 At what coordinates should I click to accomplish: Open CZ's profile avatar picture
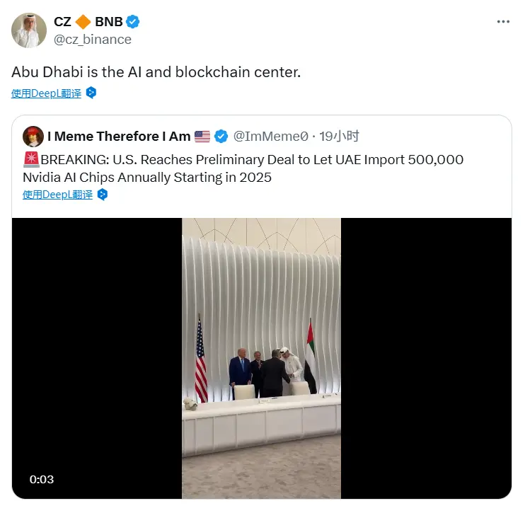pos(29,30)
